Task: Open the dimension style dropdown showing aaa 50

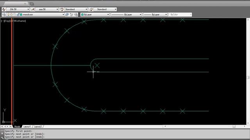Action: pos(47,9)
